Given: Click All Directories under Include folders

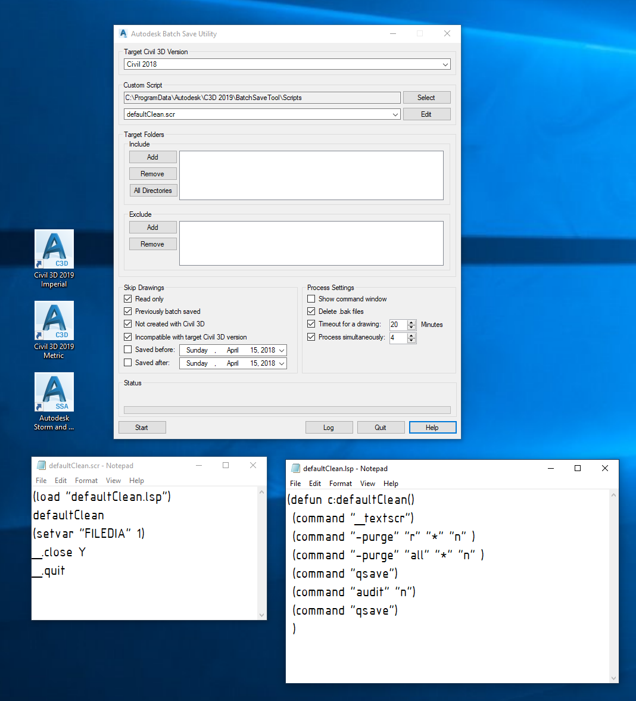Looking at the screenshot, I should pos(153,190).
